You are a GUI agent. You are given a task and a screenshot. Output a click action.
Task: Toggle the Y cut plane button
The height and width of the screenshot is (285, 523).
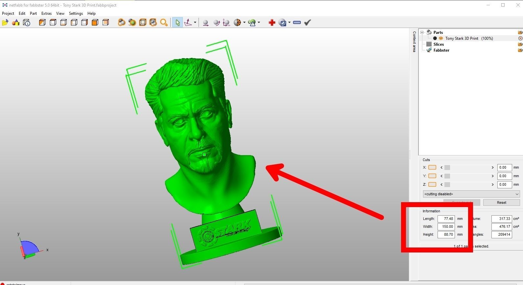click(432, 176)
